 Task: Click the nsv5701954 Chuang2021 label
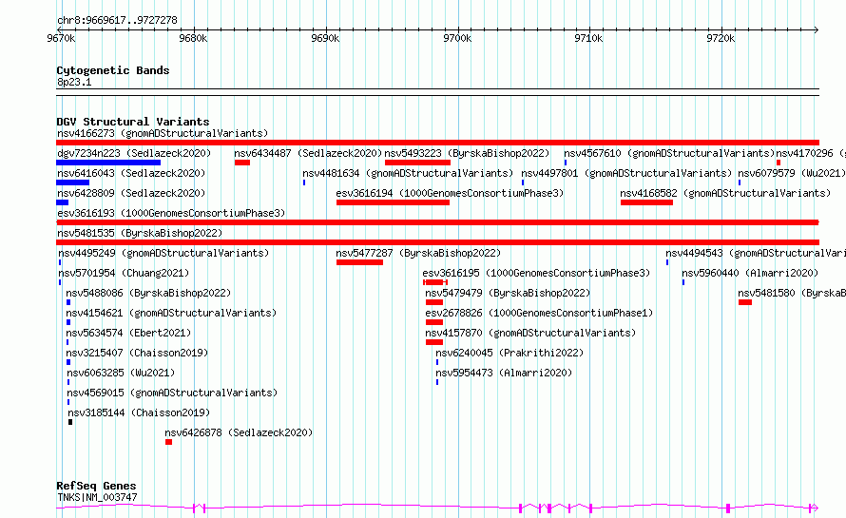(124, 273)
